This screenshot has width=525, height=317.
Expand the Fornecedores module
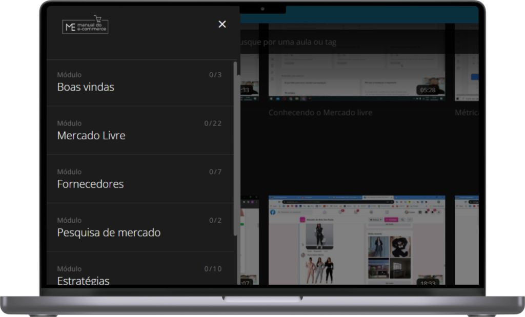coord(90,184)
